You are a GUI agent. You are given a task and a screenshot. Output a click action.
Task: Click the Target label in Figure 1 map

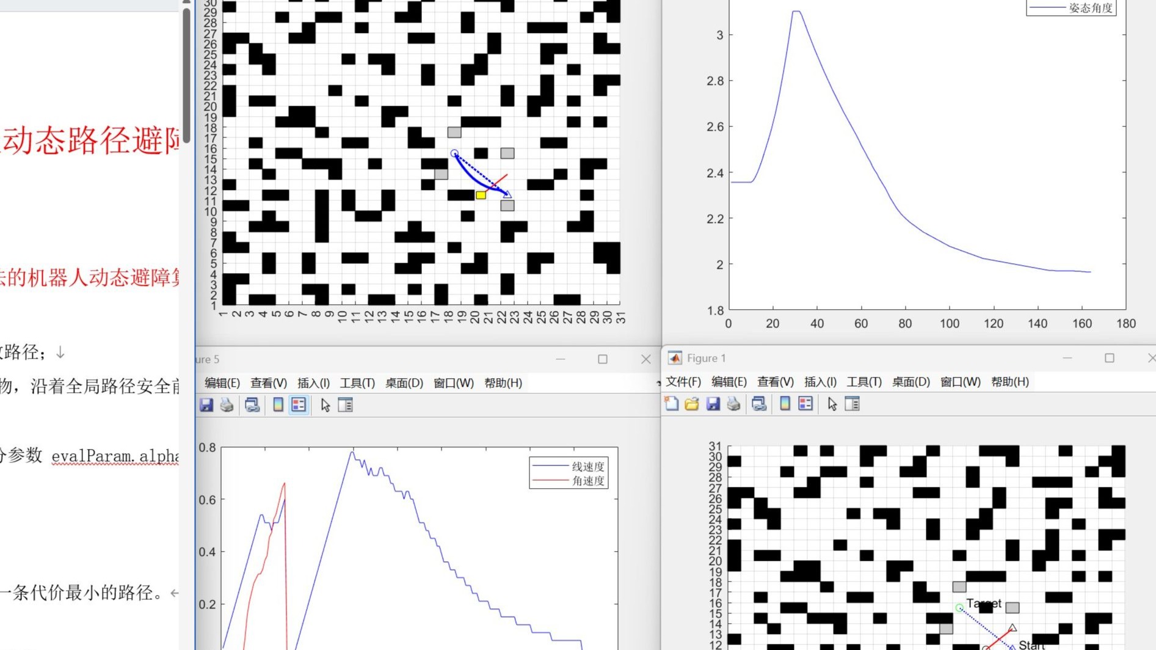pyautogui.click(x=984, y=604)
